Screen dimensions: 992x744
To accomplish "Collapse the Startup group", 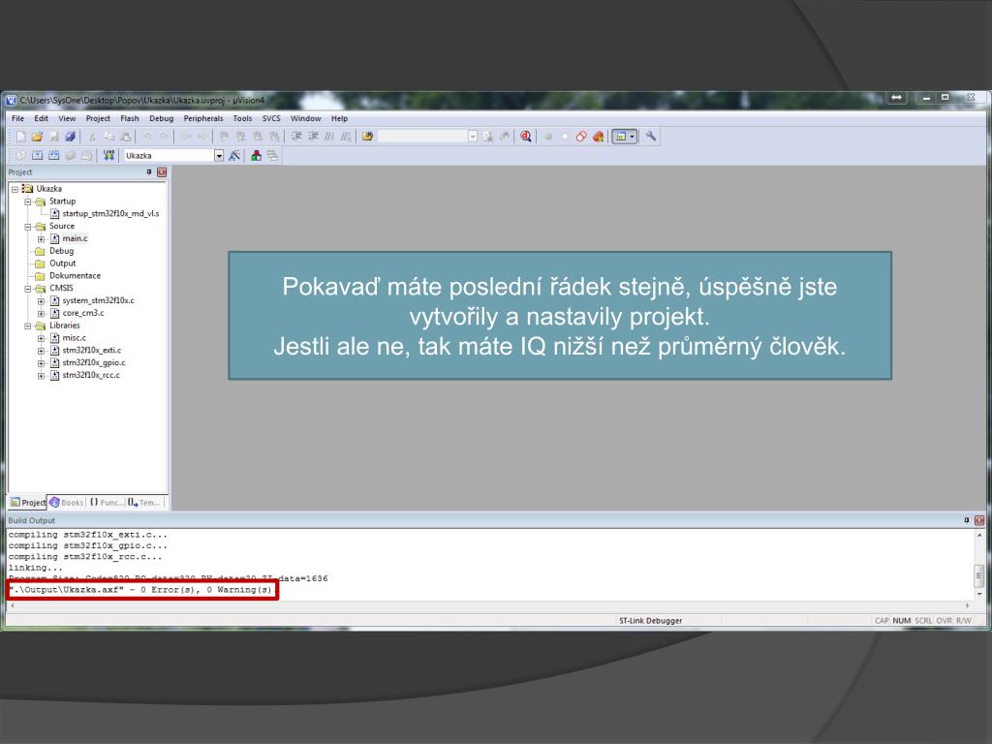I will coord(28,201).
